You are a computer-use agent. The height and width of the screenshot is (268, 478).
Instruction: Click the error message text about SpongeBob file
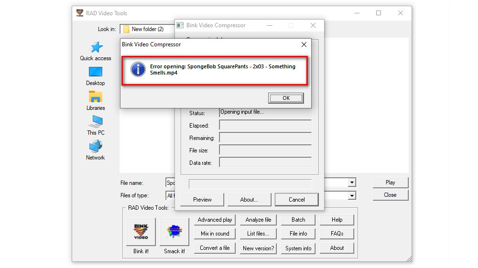223,69
